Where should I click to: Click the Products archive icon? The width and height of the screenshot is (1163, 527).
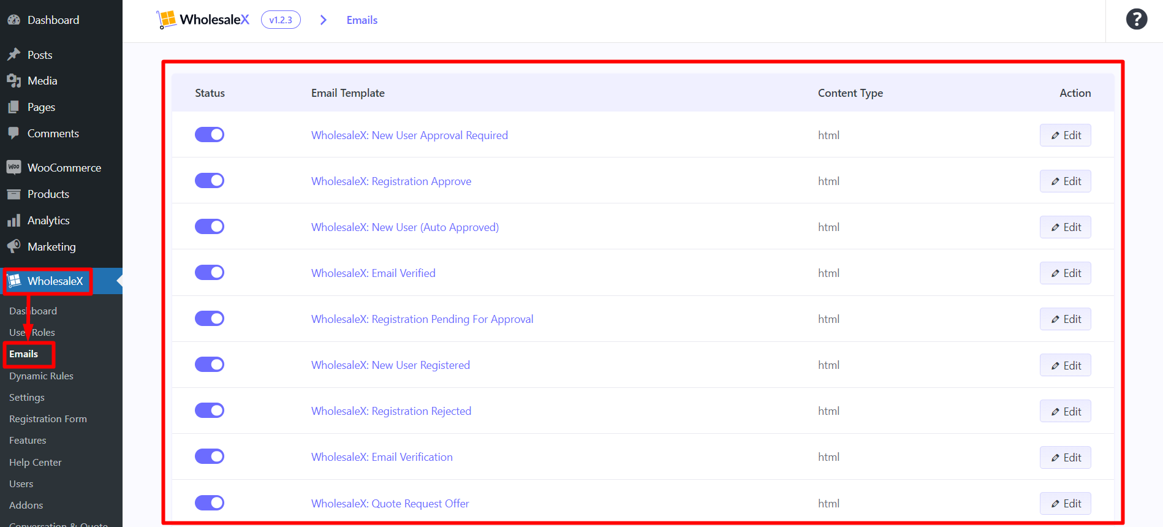[x=13, y=194]
